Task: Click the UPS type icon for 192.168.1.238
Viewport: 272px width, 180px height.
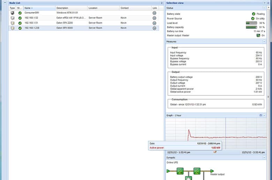Action: coord(13,28)
